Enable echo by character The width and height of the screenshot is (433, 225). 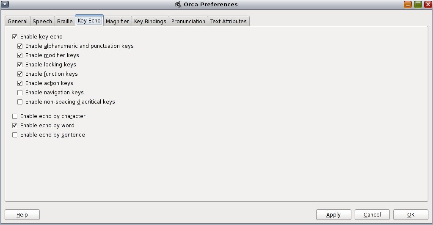[x=15, y=116]
